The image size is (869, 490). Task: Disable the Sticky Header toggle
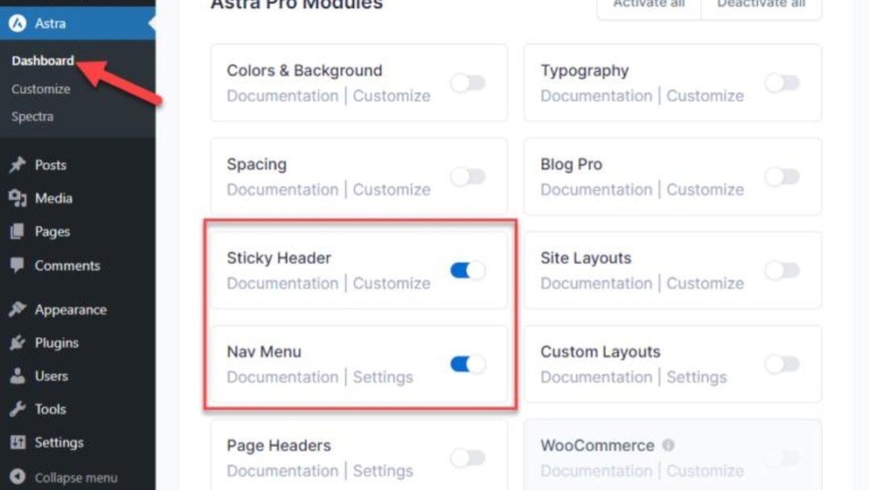(468, 271)
